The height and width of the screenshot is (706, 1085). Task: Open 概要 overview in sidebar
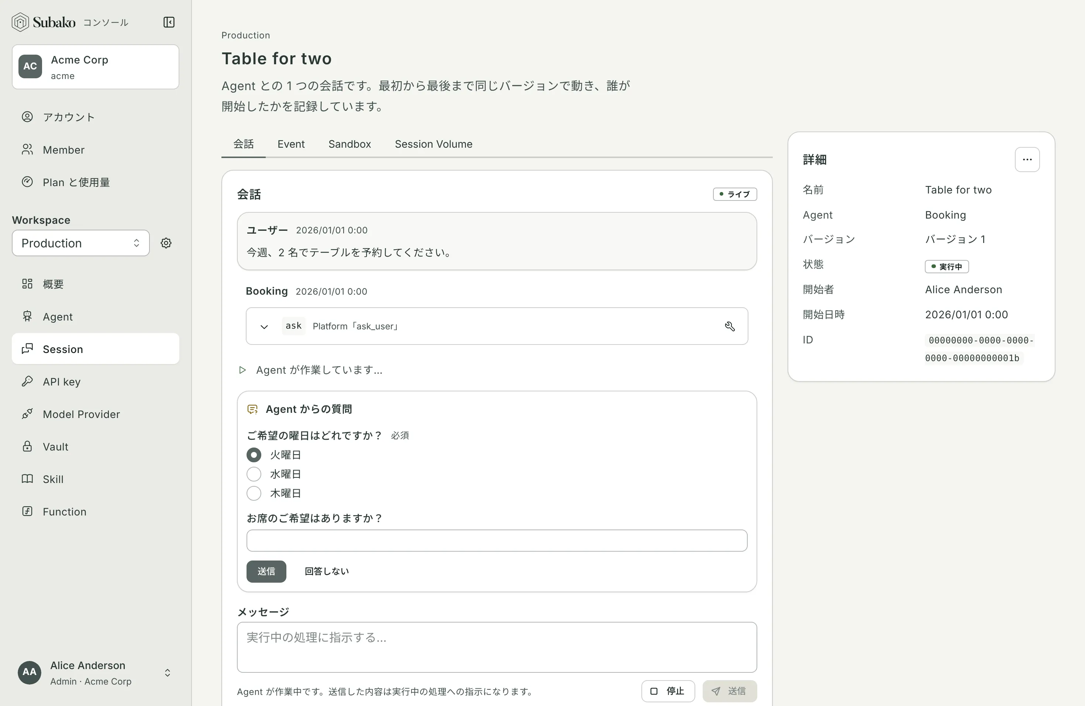point(95,284)
